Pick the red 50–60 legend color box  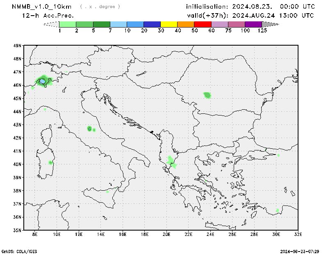pyautogui.click(x=203, y=24)
